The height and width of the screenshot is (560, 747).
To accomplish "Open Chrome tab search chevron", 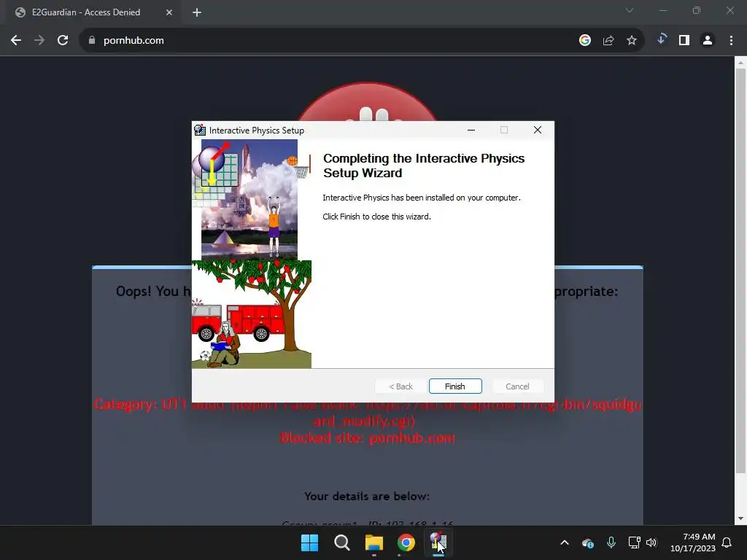I will click(630, 10).
